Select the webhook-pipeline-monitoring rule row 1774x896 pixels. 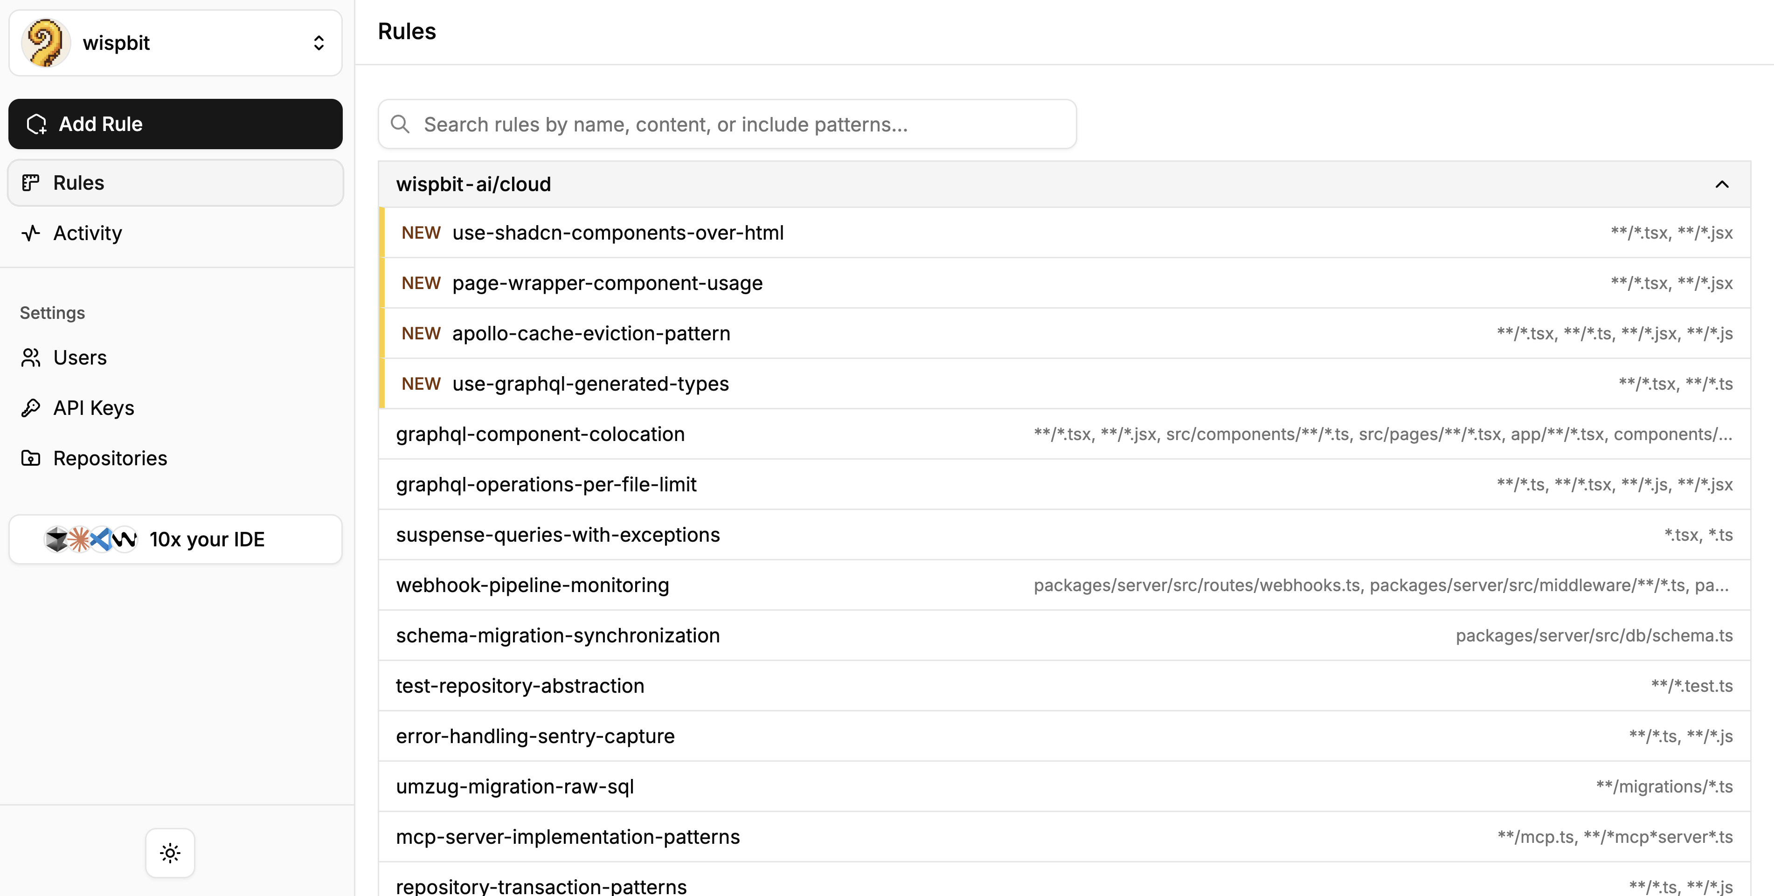pyautogui.click(x=532, y=585)
